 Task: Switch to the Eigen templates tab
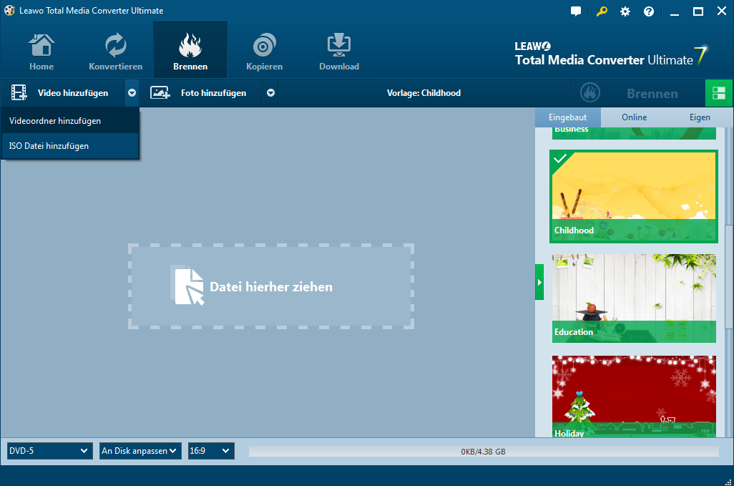[x=700, y=117]
